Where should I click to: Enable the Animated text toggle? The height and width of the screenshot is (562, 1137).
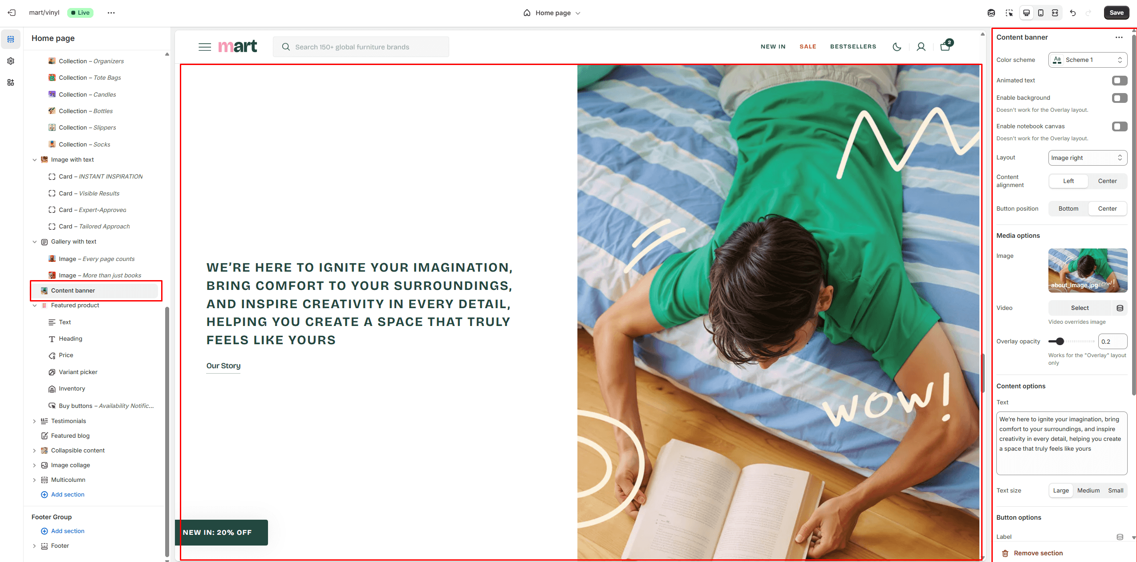(1119, 81)
